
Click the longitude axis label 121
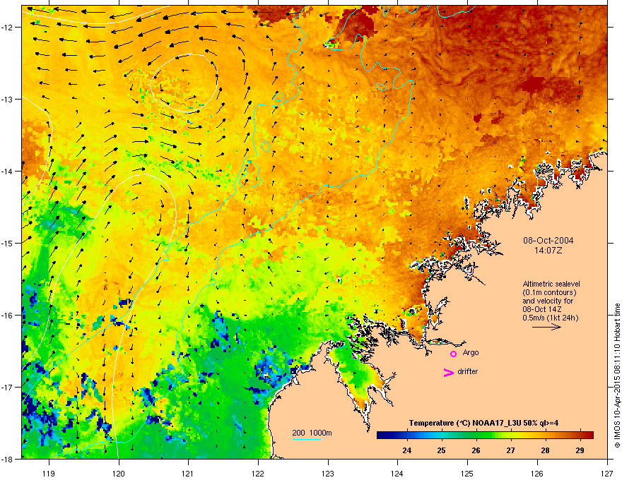coord(188,474)
